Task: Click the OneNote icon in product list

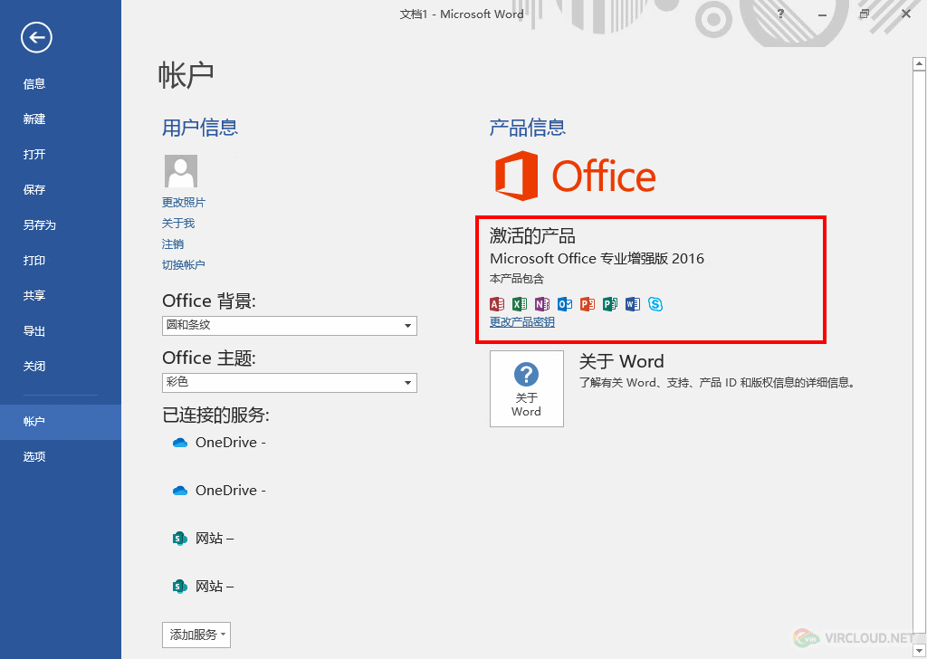Action: coord(542,304)
